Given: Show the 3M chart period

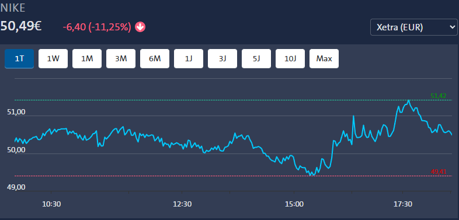Looking at the screenshot, I should 121,58.
